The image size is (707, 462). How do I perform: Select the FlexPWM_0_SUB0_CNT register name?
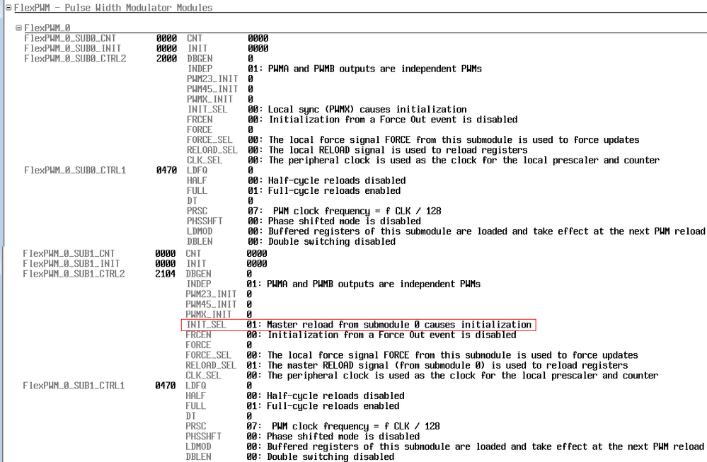70,38
